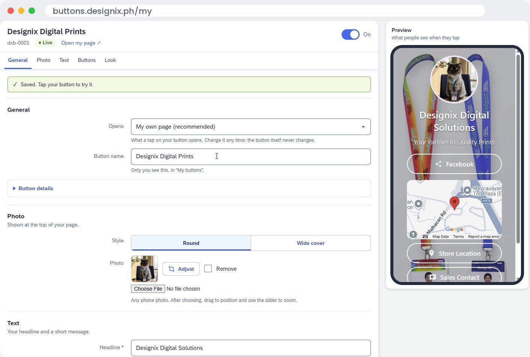Click the Map Data label
Viewport: 530px width, 357px height.
click(x=440, y=237)
